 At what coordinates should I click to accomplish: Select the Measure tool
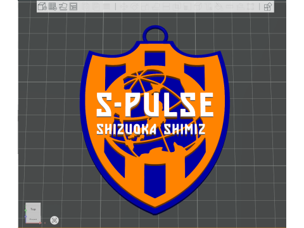tap(229, 6)
